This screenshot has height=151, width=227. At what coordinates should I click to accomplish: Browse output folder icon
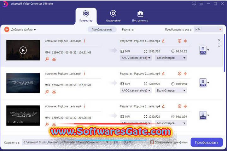pos(116,143)
